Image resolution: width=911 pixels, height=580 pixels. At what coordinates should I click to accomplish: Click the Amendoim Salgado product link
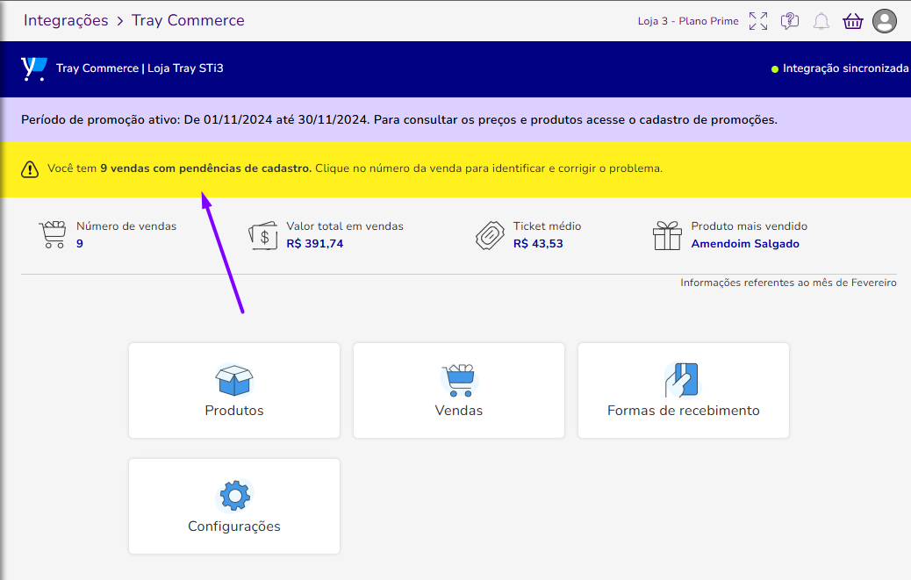pos(745,244)
